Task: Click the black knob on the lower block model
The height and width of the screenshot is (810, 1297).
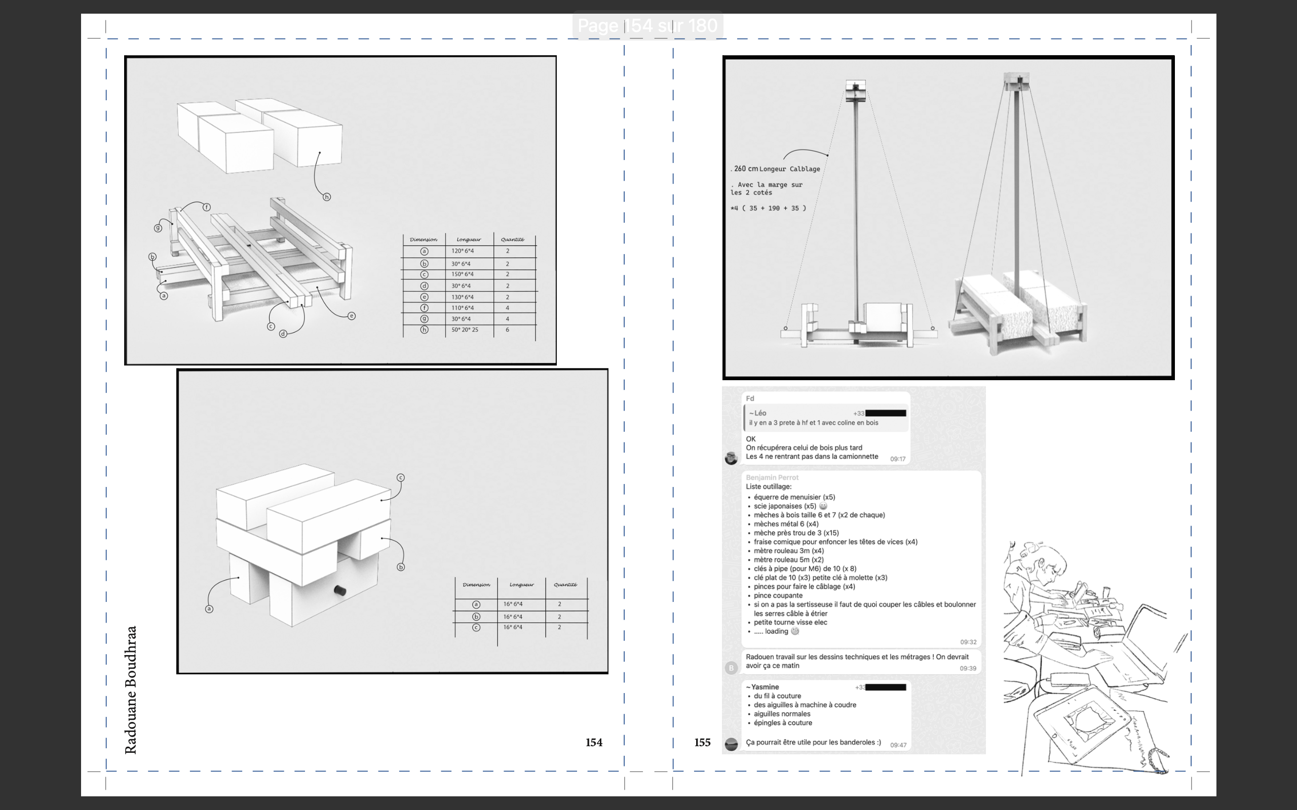Action: coord(340,590)
